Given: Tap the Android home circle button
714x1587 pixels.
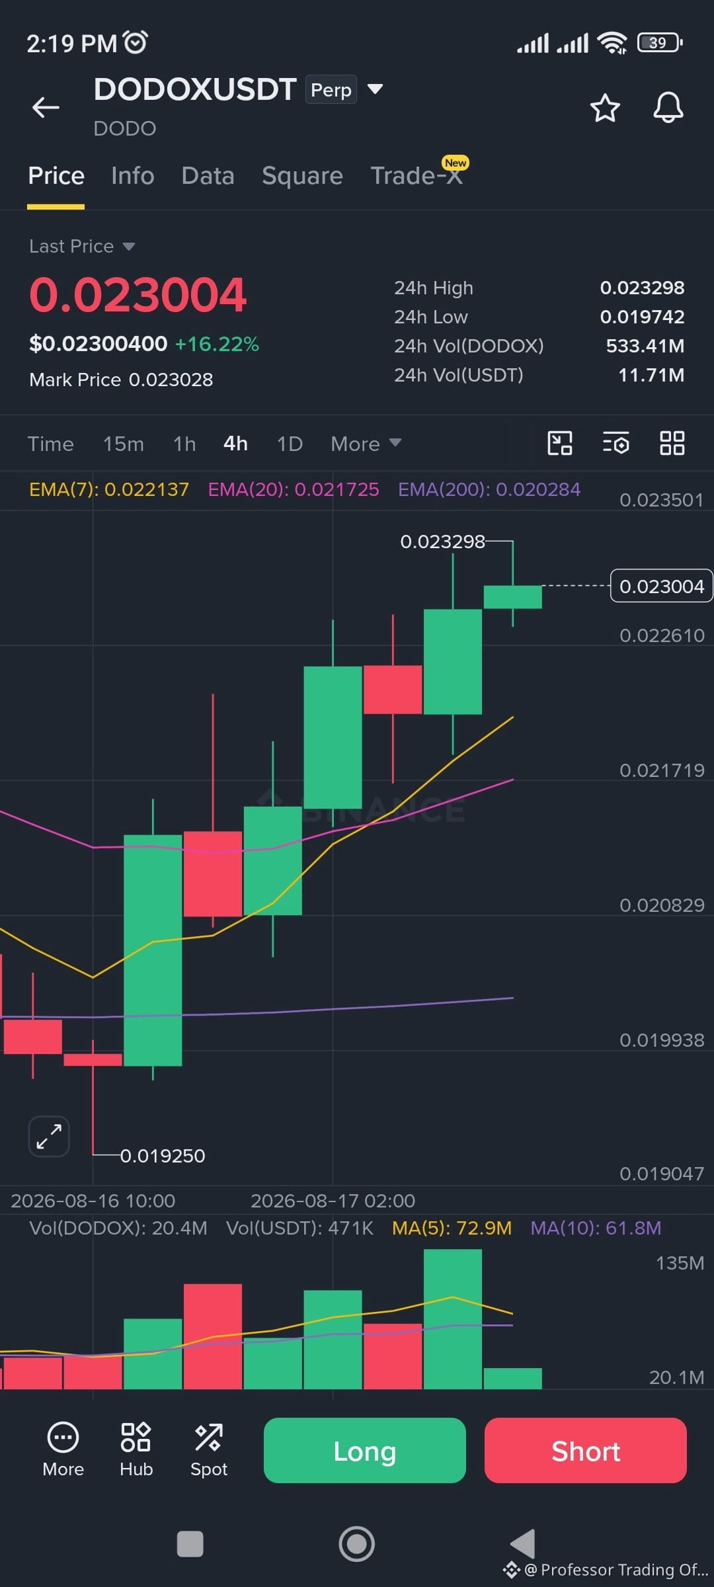Looking at the screenshot, I should (x=357, y=1544).
